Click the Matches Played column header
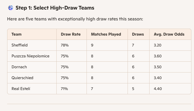This screenshot has width=194, height=111. 106,34
